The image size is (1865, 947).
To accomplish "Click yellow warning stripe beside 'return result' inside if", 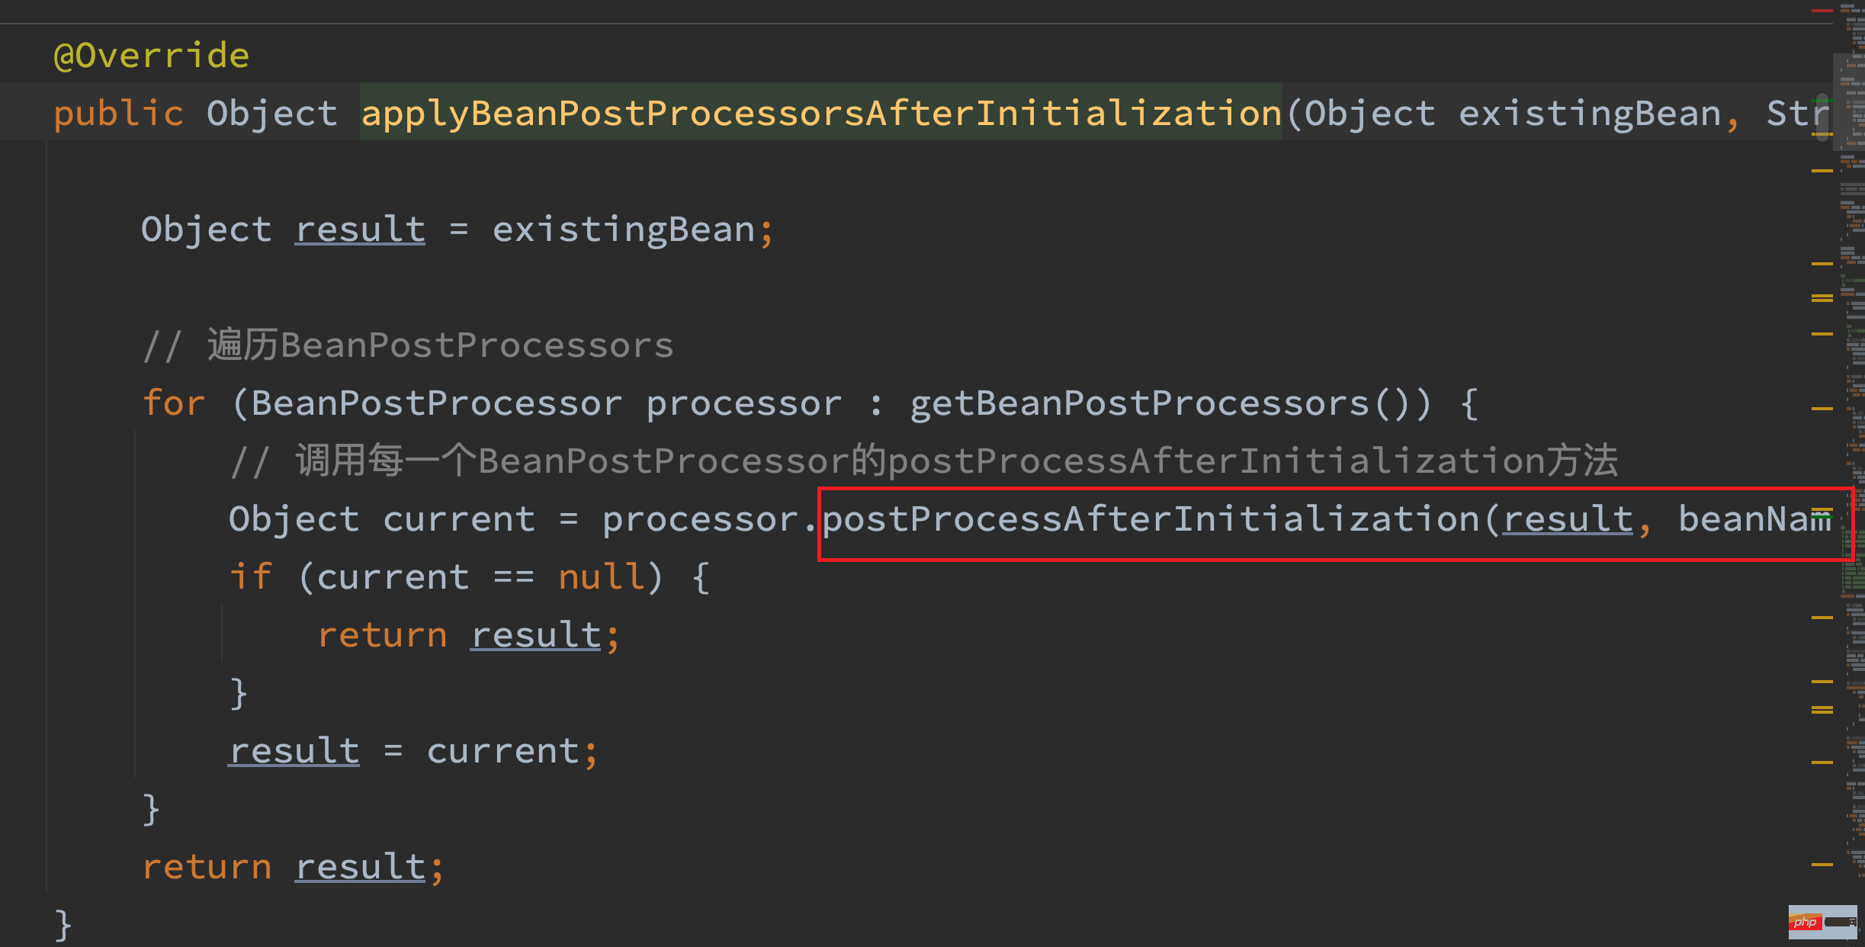I will pos(1822,617).
